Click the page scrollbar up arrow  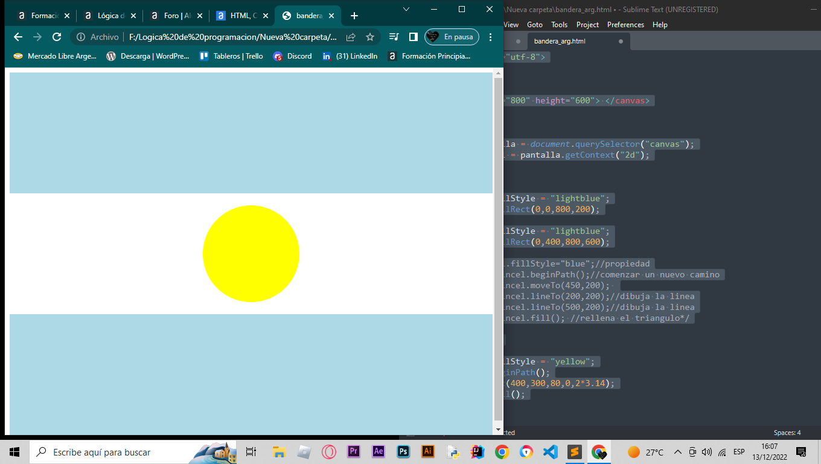click(x=498, y=73)
